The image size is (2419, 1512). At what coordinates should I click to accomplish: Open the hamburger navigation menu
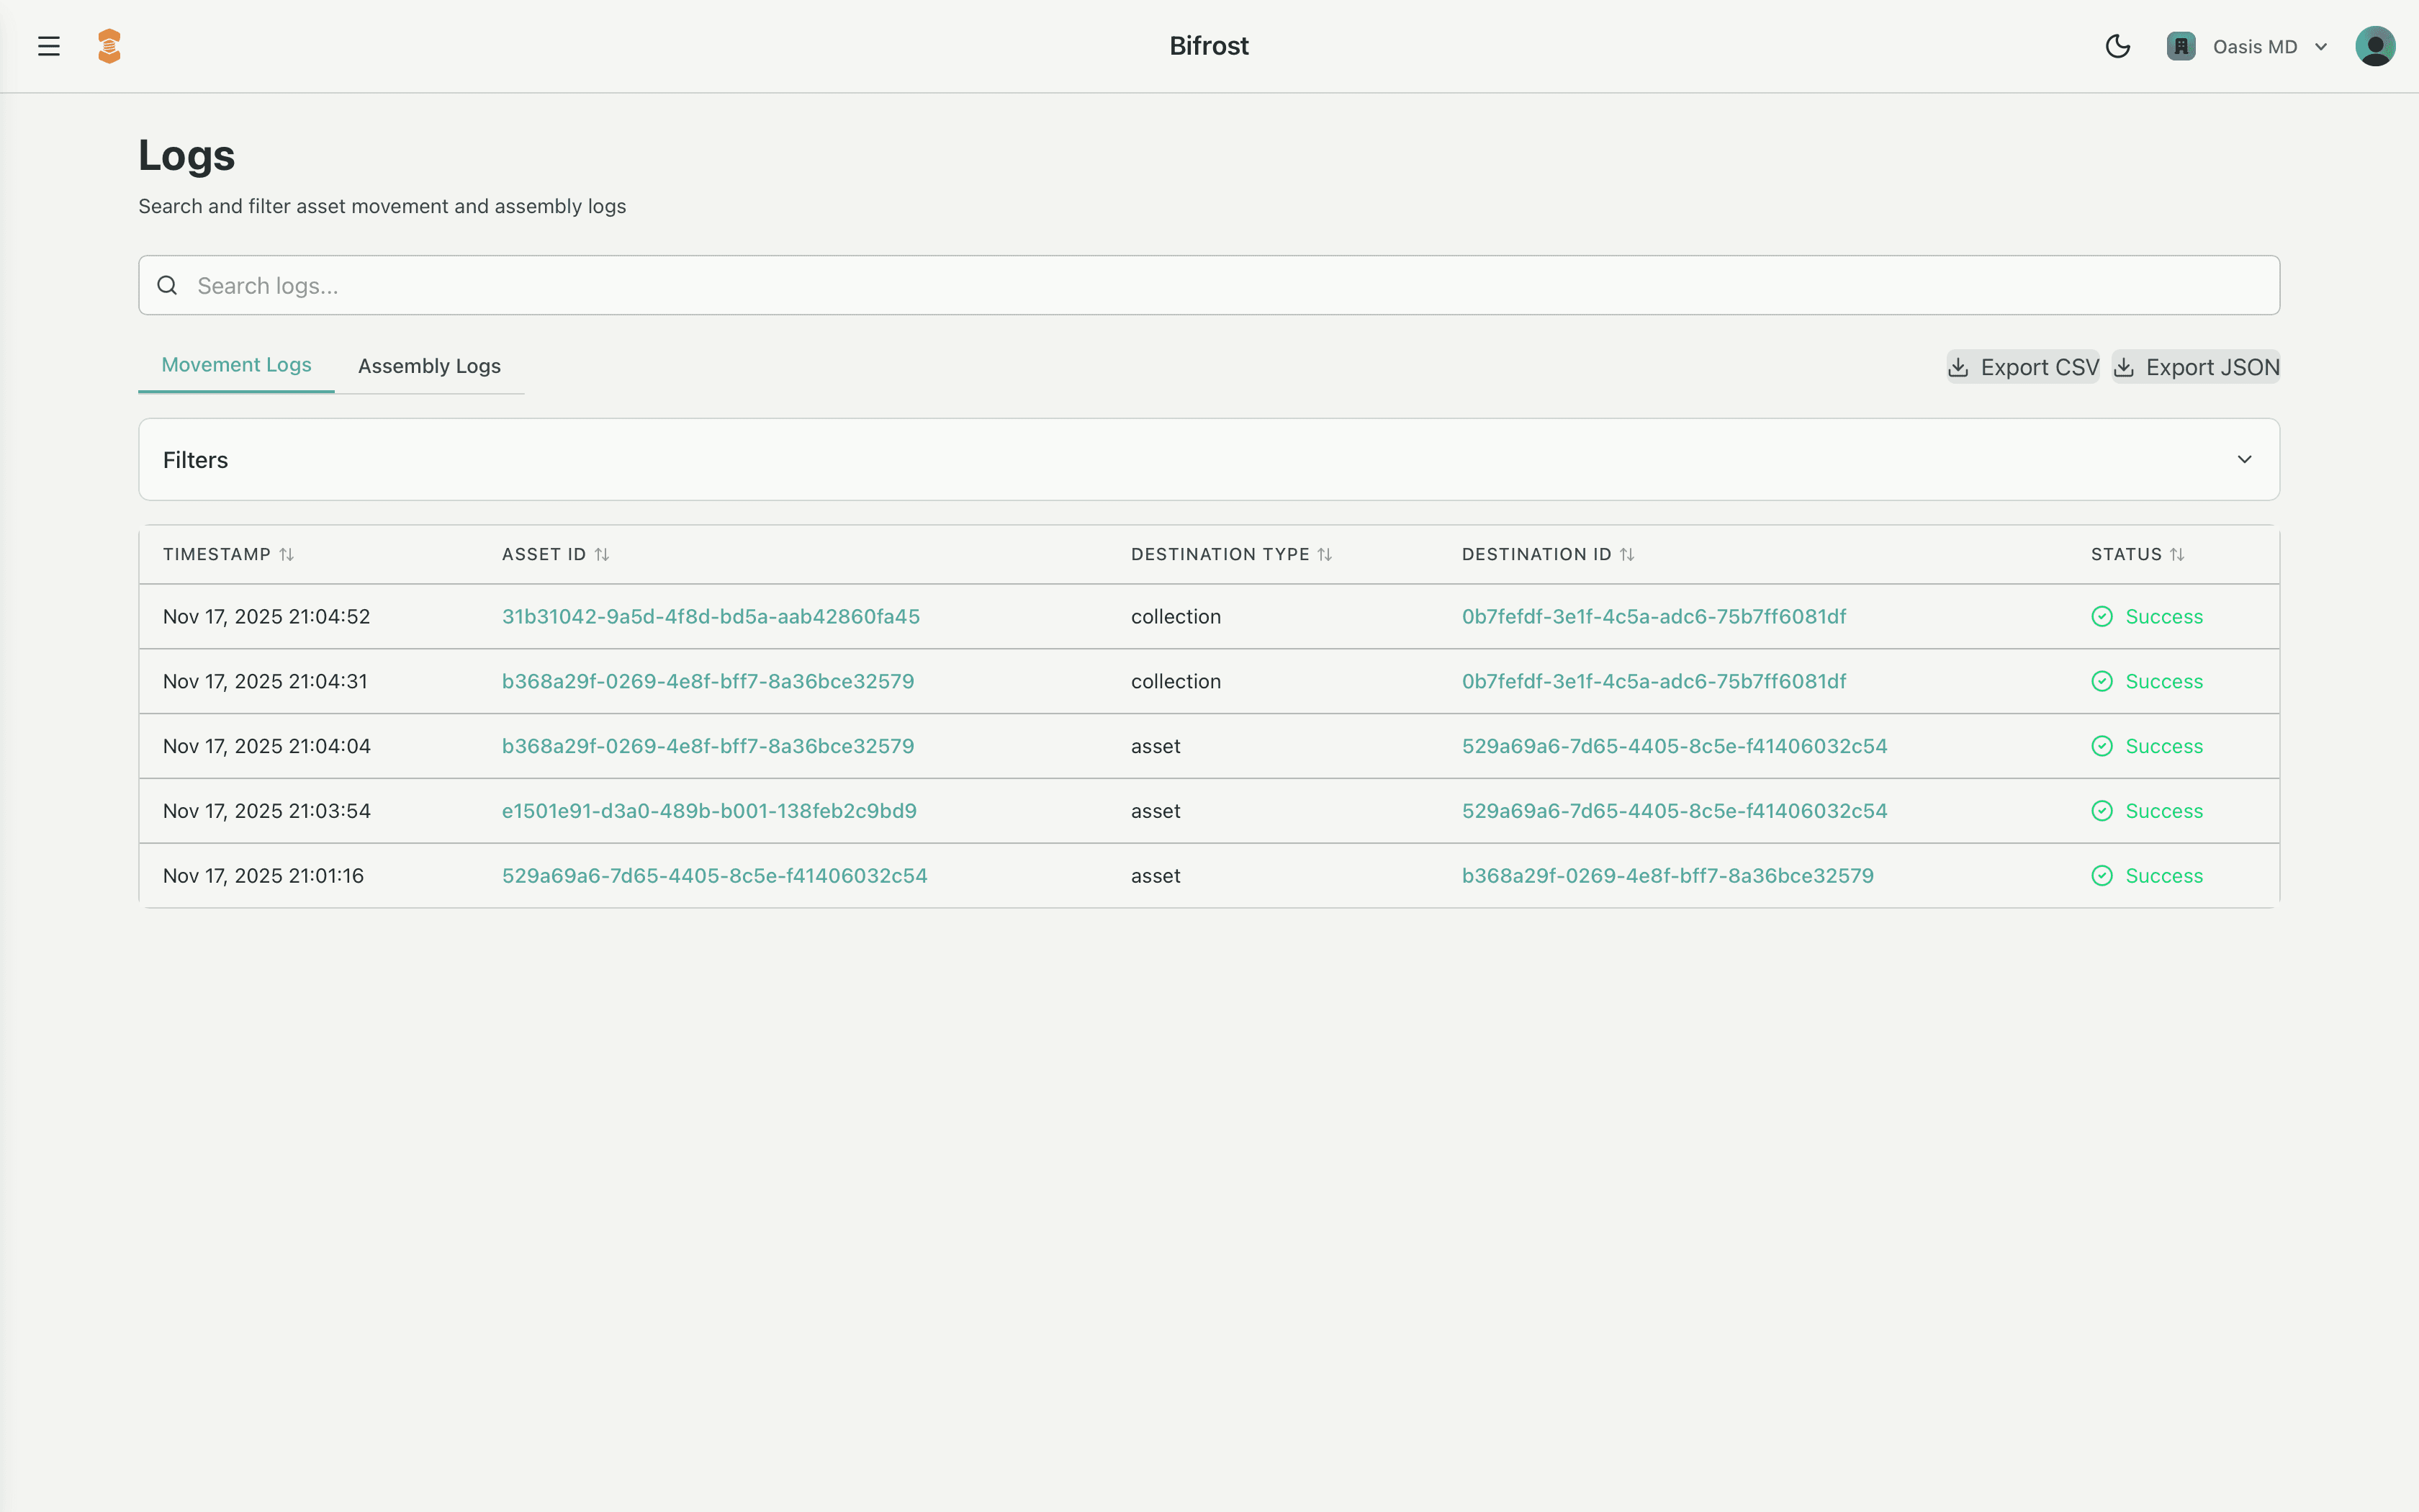pos(49,45)
